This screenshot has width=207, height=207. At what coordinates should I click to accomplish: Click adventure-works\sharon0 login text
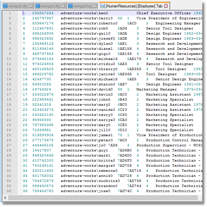[88, 84]
